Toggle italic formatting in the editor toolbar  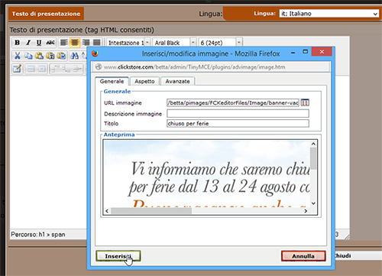click(28, 43)
